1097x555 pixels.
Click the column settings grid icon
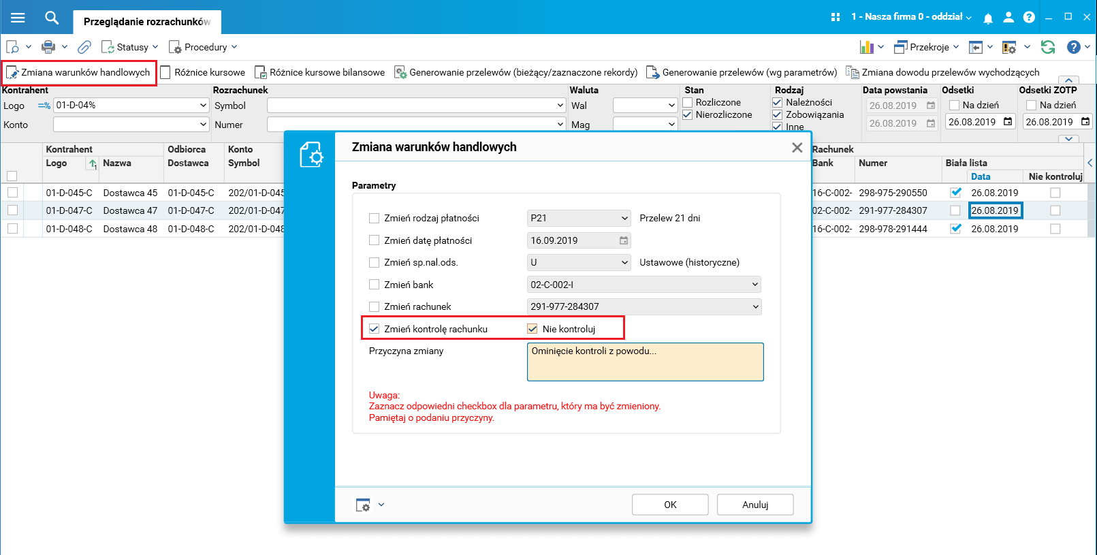(1009, 47)
